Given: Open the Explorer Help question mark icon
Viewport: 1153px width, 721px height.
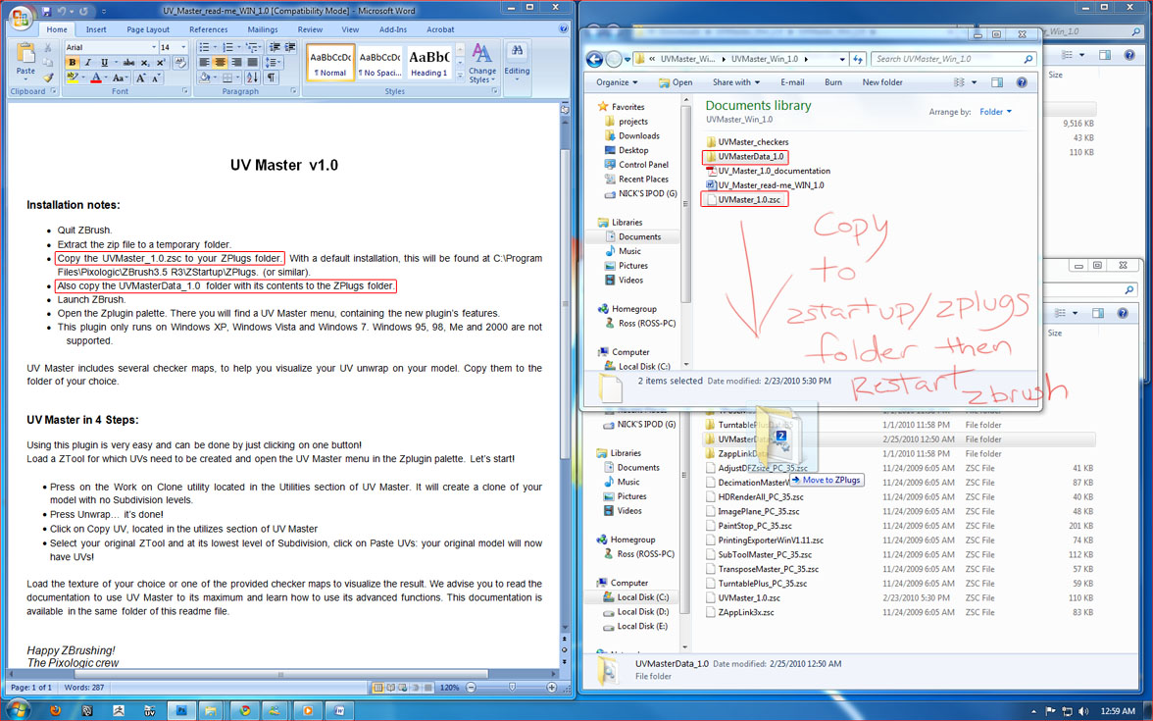Looking at the screenshot, I should click(x=1021, y=83).
